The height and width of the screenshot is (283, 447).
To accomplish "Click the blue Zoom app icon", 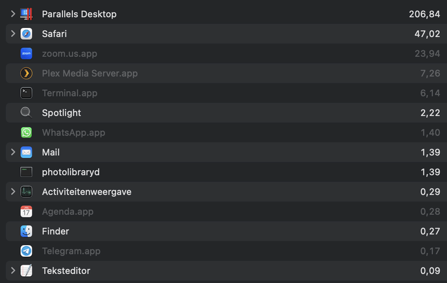I will click(x=26, y=54).
